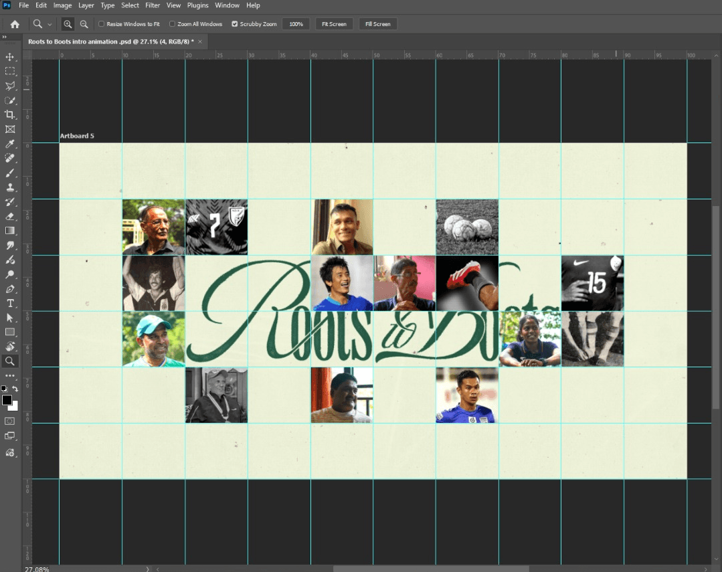Select the Path Selection tool
The image size is (722, 572).
tap(9, 318)
